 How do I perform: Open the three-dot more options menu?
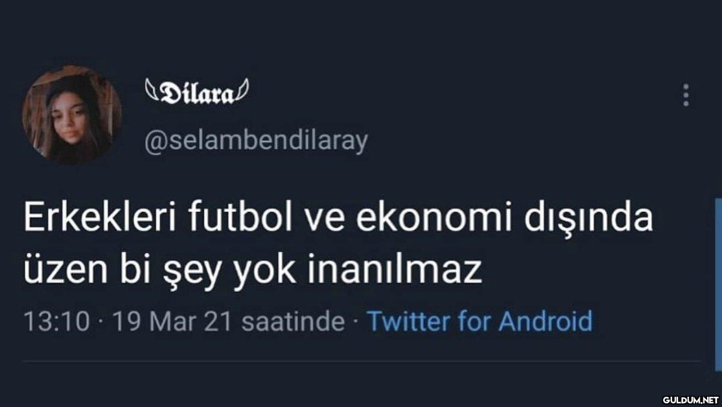[686, 95]
